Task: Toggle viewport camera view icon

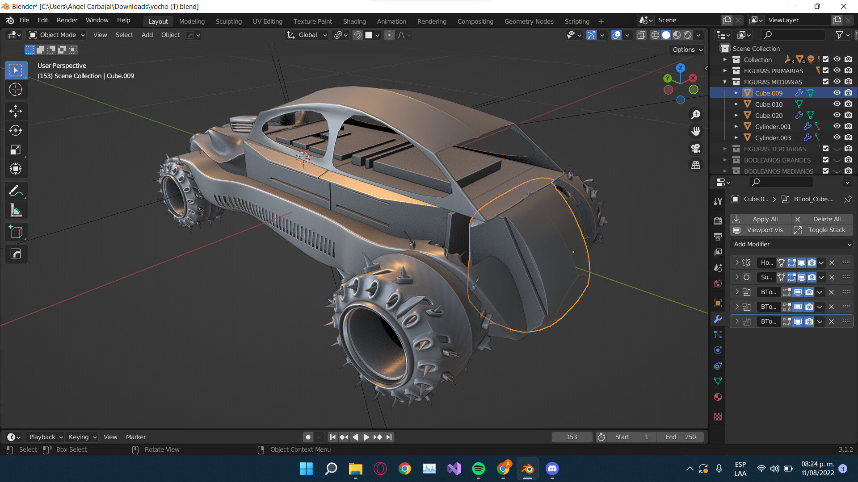Action: pyautogui.click(x=696, y=148)
